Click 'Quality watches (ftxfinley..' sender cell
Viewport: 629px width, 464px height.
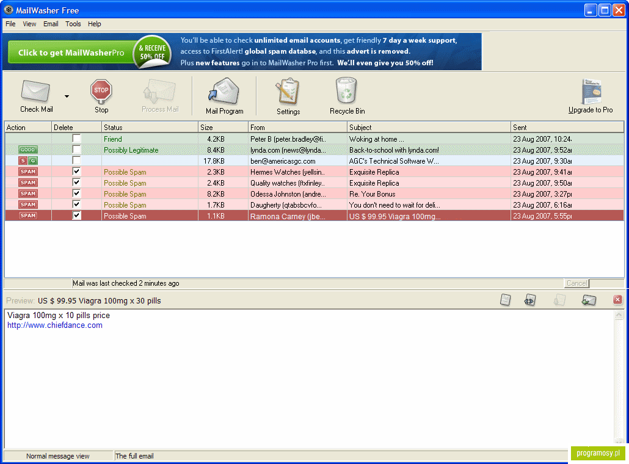tap(297, 183)
